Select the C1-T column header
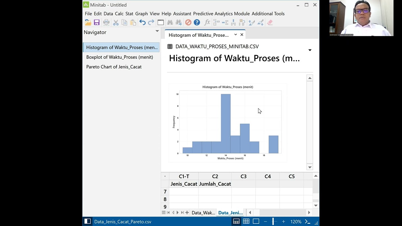 click(184, 176)
